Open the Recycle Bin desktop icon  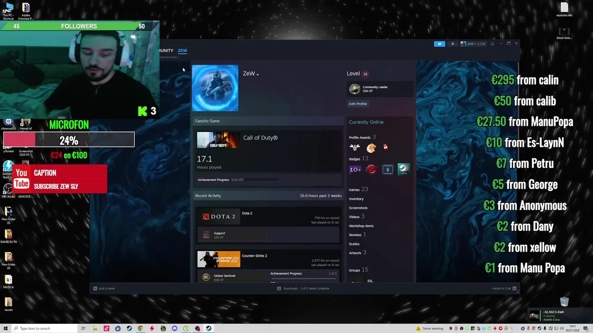click(x=564, y=302)
